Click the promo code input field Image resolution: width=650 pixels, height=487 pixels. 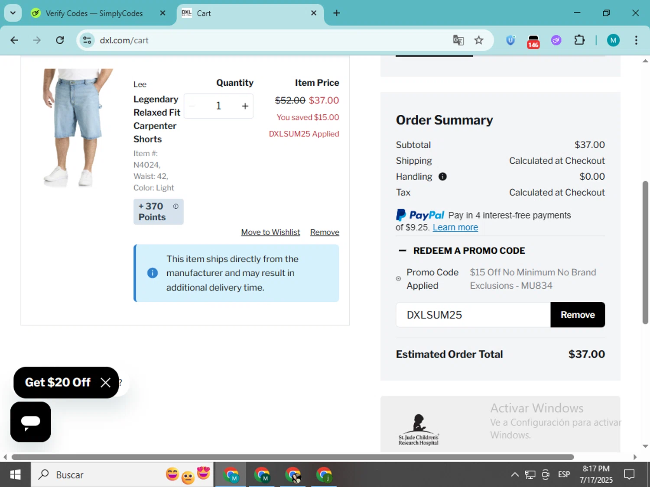pos(473,315)
